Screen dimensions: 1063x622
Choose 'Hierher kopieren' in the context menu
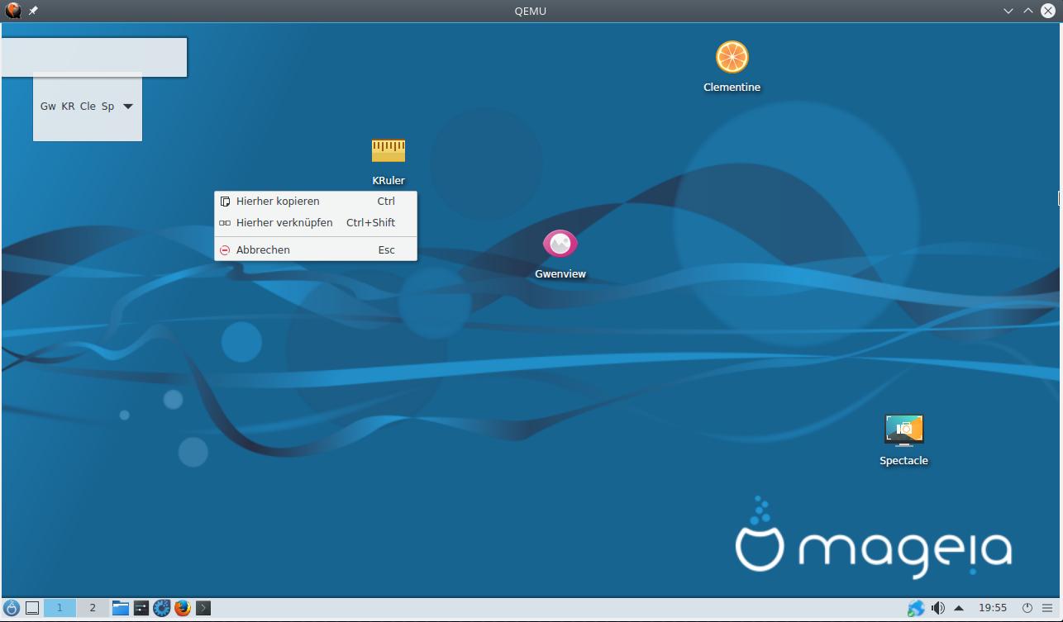[315, 201]
